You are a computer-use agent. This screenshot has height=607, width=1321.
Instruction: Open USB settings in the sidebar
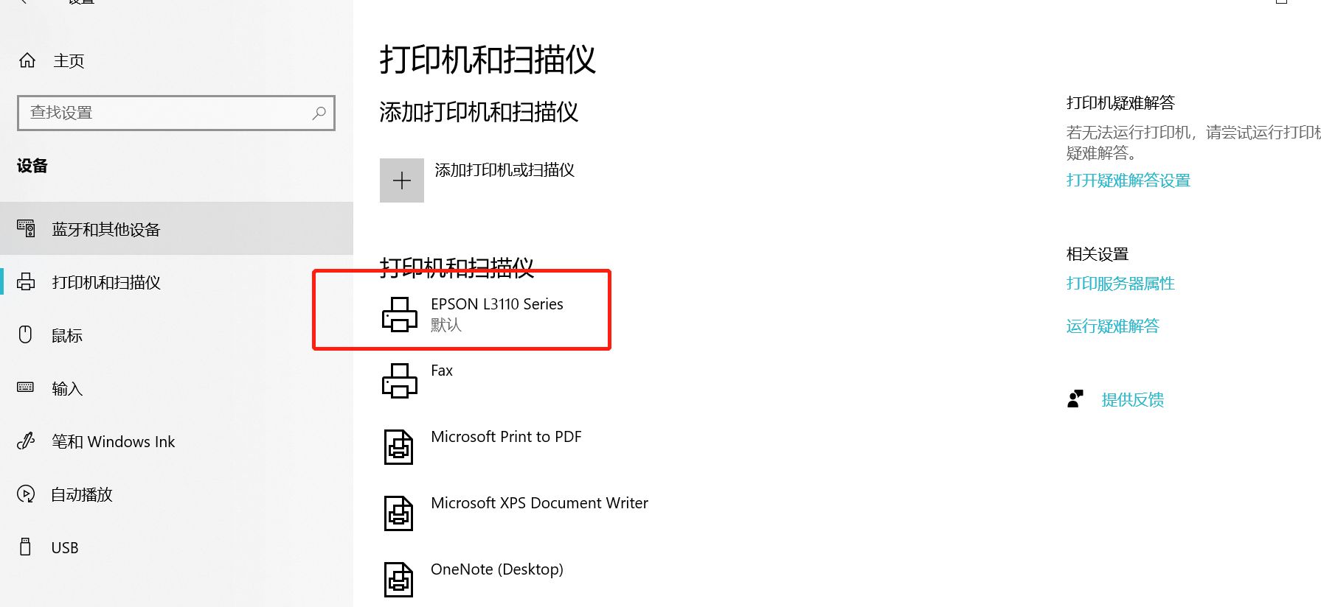(x=177, y=547)
